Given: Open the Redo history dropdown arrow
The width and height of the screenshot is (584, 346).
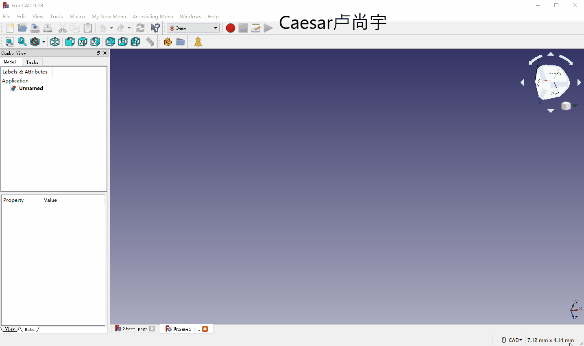Looking at the screenshot, I should coord(129,28).
